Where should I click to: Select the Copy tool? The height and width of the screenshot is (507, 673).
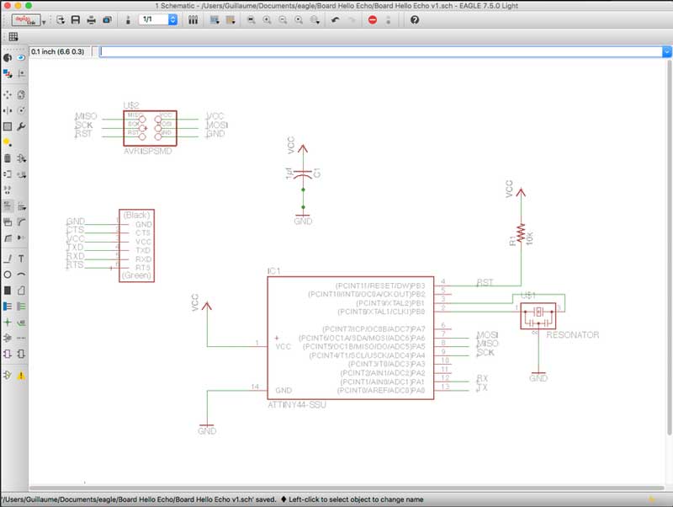[21, 94]
